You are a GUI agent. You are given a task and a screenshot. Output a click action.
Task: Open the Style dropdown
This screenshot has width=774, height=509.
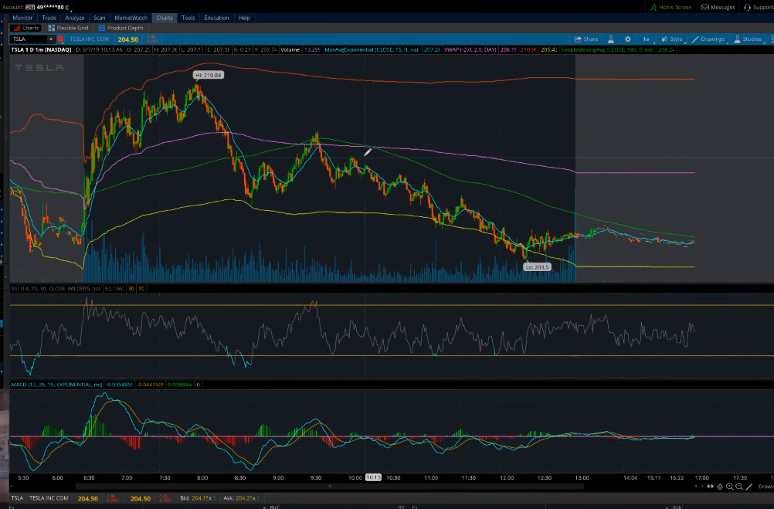(x=672, y=39)
